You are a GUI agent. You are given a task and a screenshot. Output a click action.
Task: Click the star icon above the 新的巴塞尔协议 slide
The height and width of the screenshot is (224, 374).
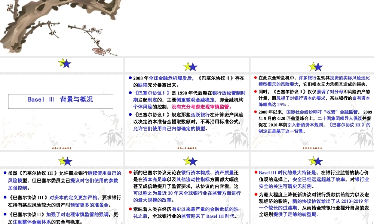coord(190,161)
